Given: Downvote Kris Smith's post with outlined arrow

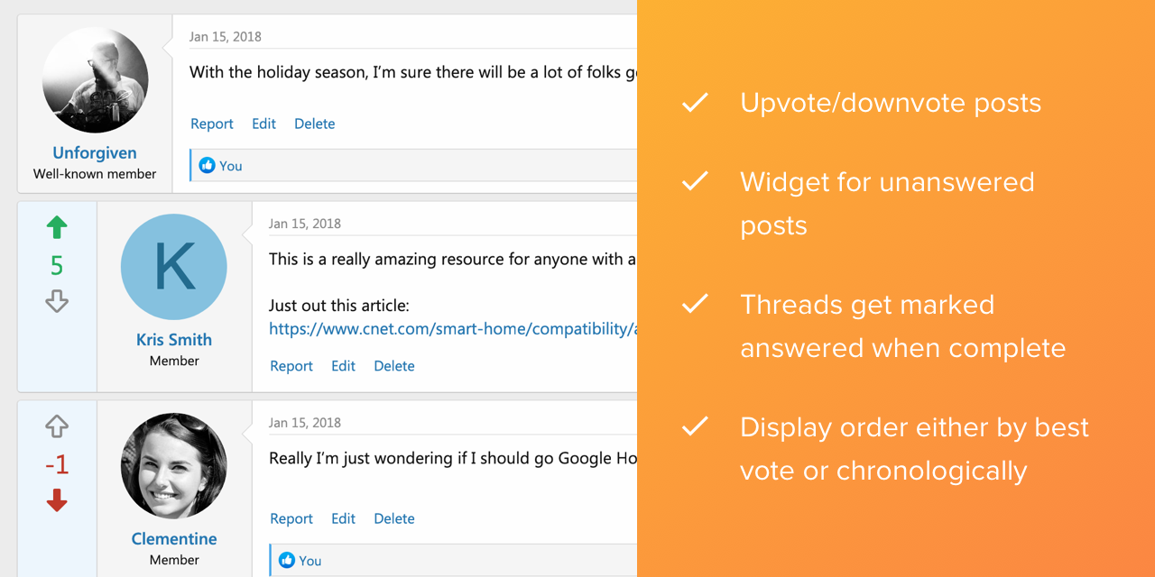Looking at the screenshot, I should pos(57,301).
